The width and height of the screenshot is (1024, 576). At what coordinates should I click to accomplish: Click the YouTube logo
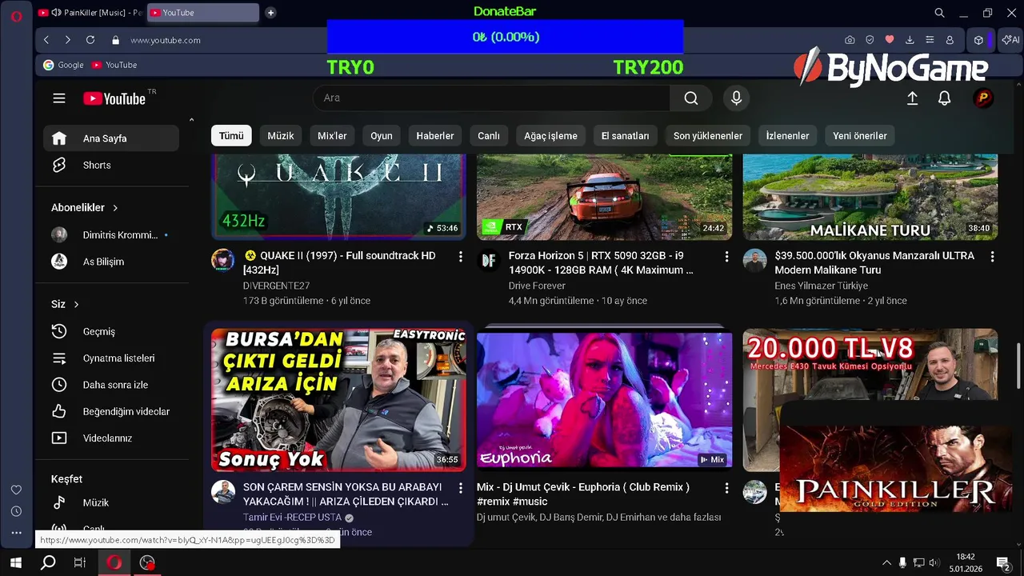pos(115,98)
